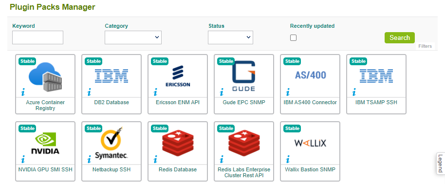The image size is (445, 184).
Task: Click the 'Status' filter label
Action: (216, 26)
